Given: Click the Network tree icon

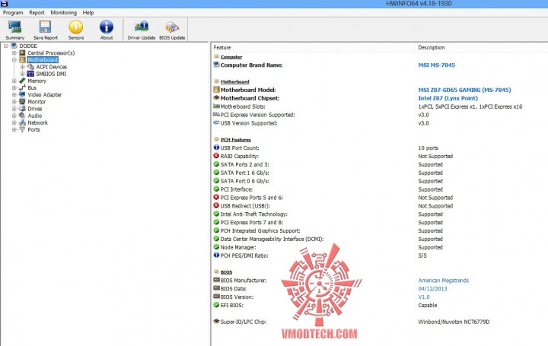Looking at the screenshot, I should click(22, 122).
